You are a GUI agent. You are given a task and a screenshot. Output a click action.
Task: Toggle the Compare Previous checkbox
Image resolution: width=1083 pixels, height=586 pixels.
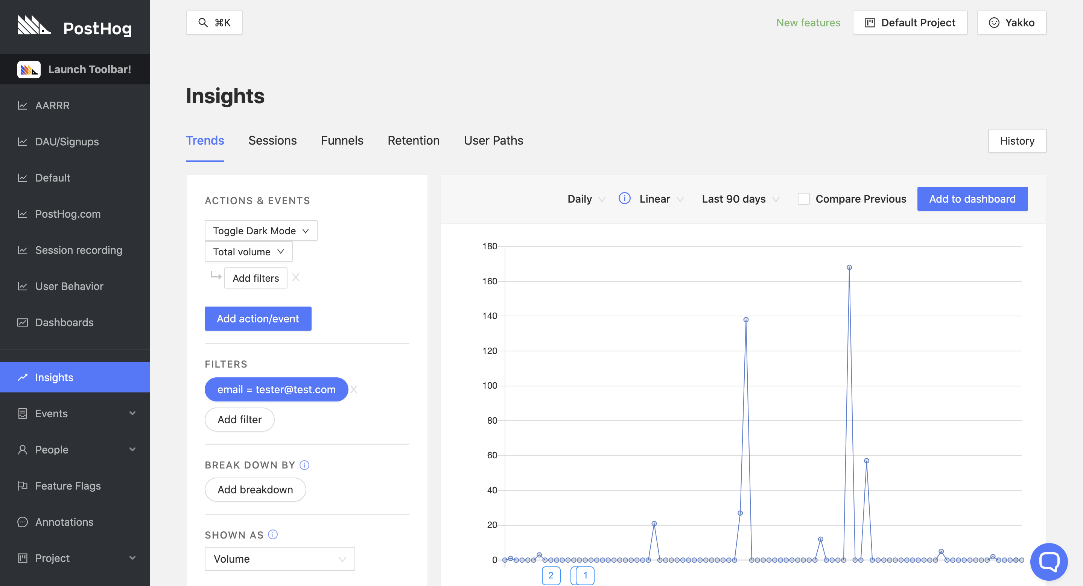point(803,198)
